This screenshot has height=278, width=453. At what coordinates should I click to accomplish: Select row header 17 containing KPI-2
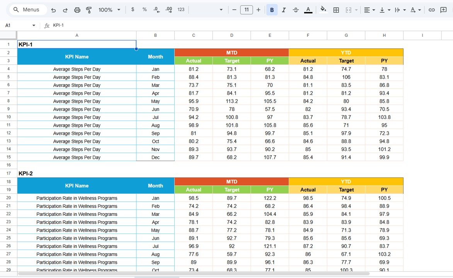[9, 173]
